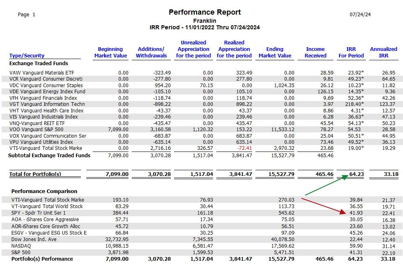Click the 123.37 annualized IRR value
Screen dimensions: 403x268
pos(387,104)
